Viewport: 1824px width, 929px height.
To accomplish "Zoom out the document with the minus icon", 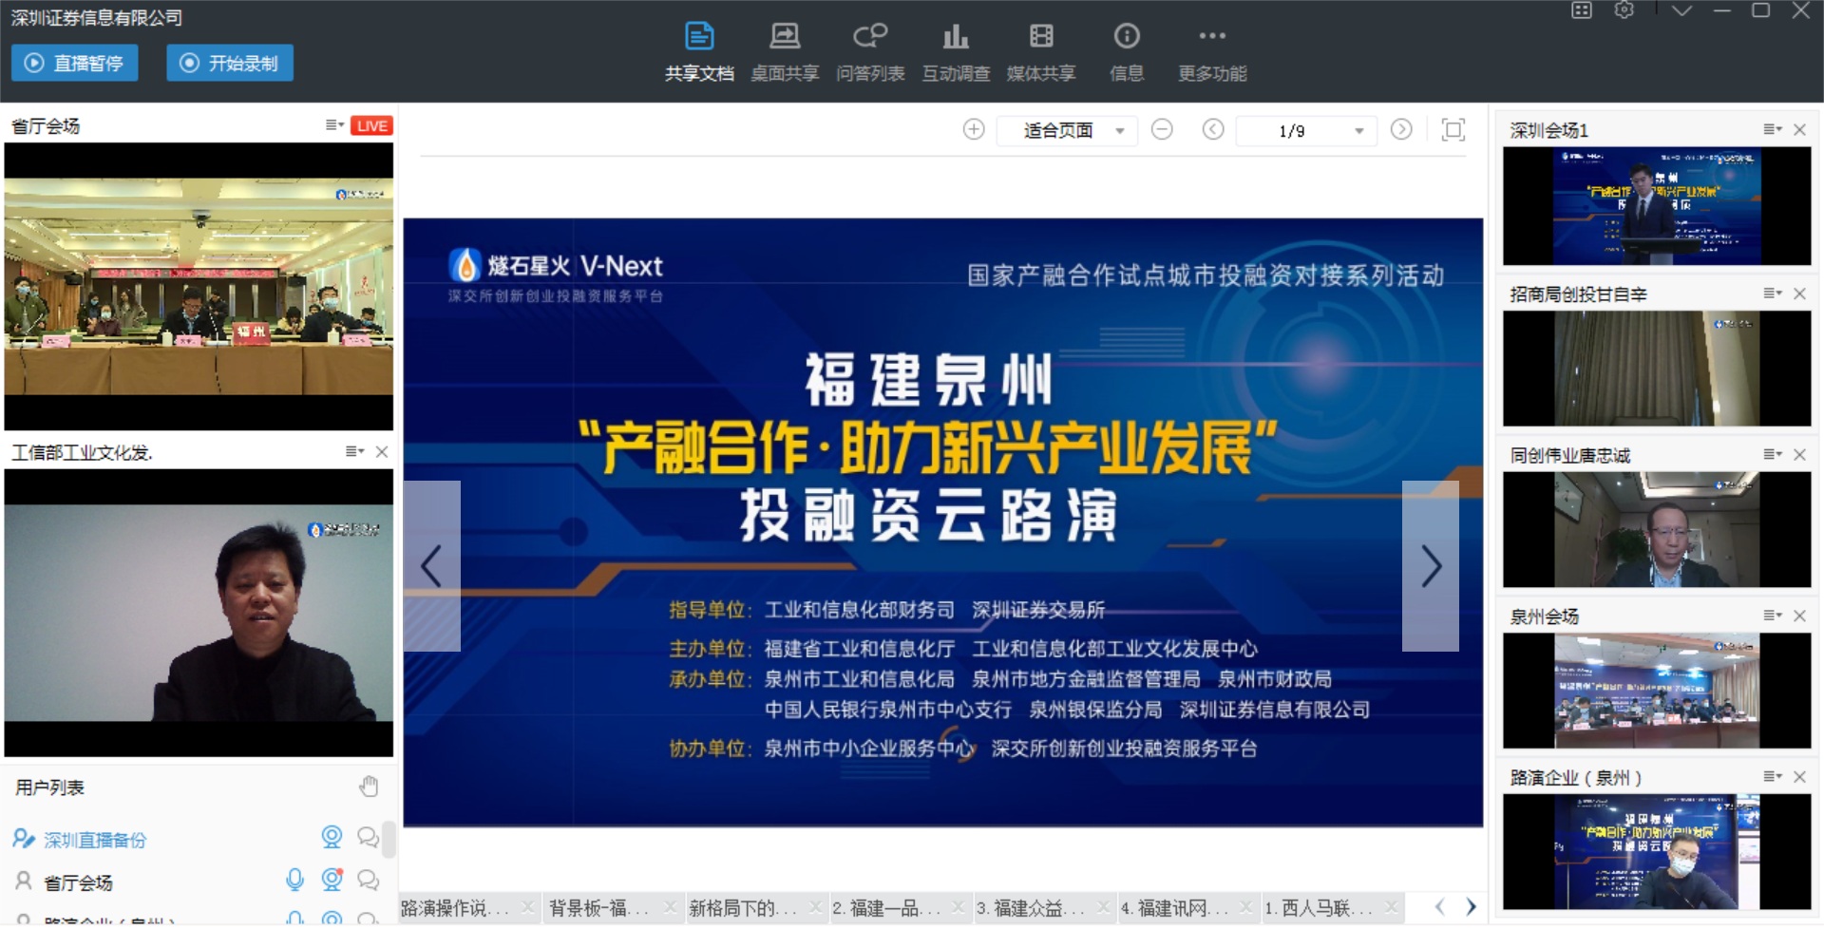I will click(1162, 129).
